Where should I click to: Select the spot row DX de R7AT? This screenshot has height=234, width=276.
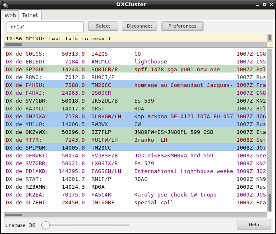point(135,179)
